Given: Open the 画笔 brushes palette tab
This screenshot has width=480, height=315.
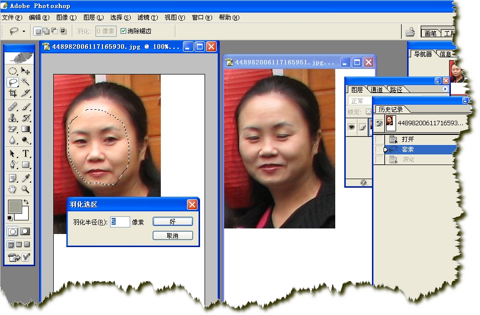Looking at the screenshot, I should (x=430, y=33).
